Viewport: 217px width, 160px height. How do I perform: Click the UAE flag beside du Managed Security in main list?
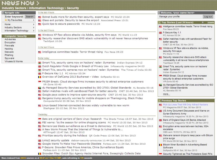pyautogui.click(x=40, y=88)
